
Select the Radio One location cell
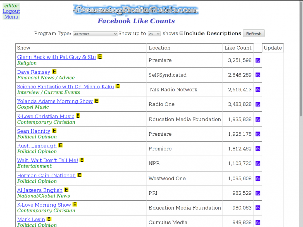(x=185, y=104)
